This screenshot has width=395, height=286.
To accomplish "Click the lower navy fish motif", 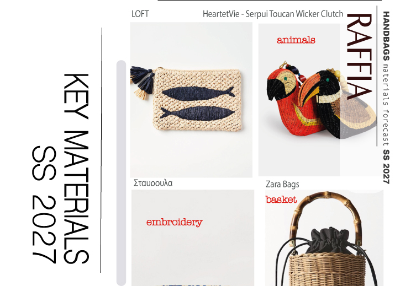I will [198, 113].
